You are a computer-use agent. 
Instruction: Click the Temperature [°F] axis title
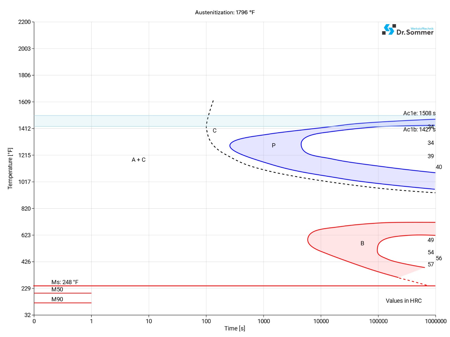click(10, 168)
